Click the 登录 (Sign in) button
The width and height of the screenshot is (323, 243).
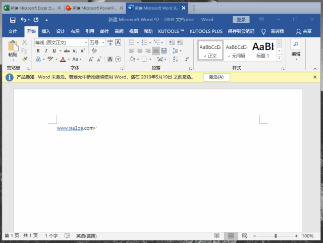[x=241, y=20]
